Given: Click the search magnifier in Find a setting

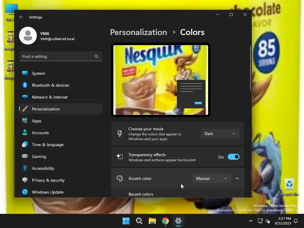Looking at the screenshot, I should click(96, 56).
